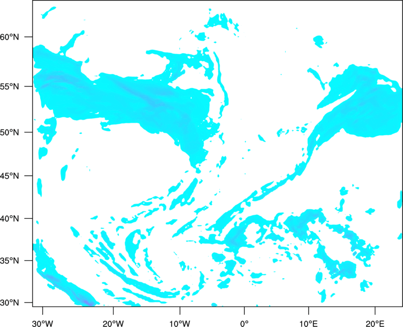This screenshot has width=403, height=327.
Task: Click the 10°E longitude label
Action: pyautogui.click(x=308, y=323)
